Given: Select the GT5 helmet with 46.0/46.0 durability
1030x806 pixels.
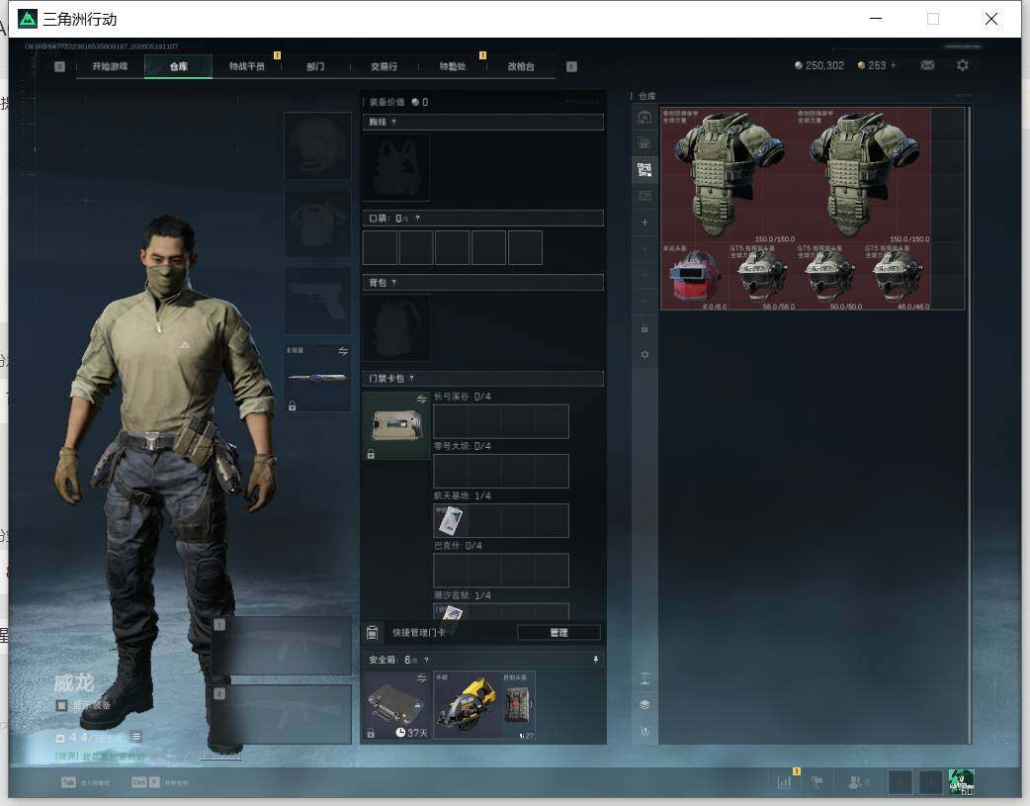Looking at the screenshot, I should click(x=898, y=276).
